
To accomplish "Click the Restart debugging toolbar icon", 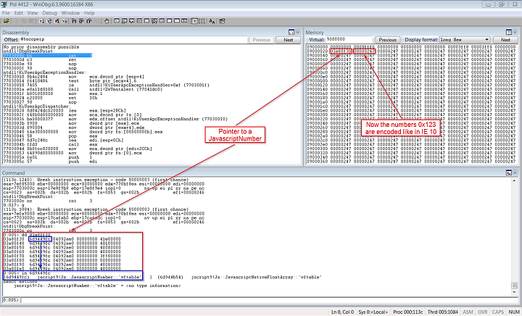I will click(49, 21).
